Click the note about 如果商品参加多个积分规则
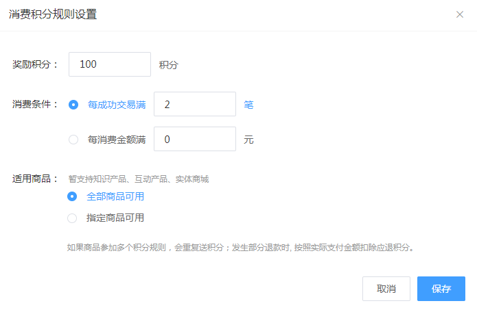This screenshot has height=312, width=477. [241, 248]
